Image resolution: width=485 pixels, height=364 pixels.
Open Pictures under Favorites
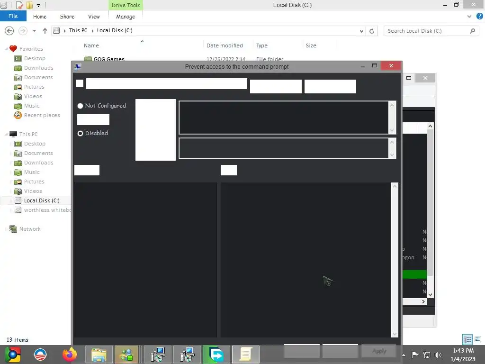tap(34, 87)
